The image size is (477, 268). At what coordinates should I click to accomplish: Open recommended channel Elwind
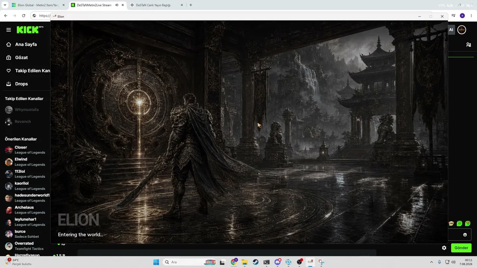25,162
